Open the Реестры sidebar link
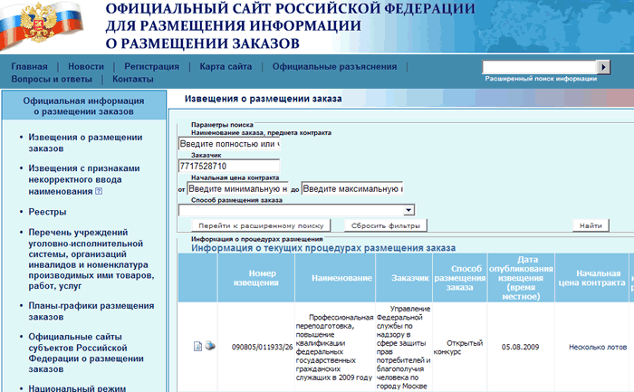The image size is (634, 392). 47,212
